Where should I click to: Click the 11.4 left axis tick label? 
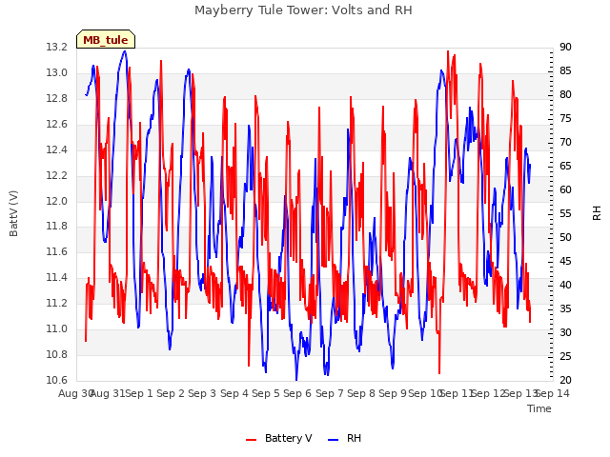(56, 277)
